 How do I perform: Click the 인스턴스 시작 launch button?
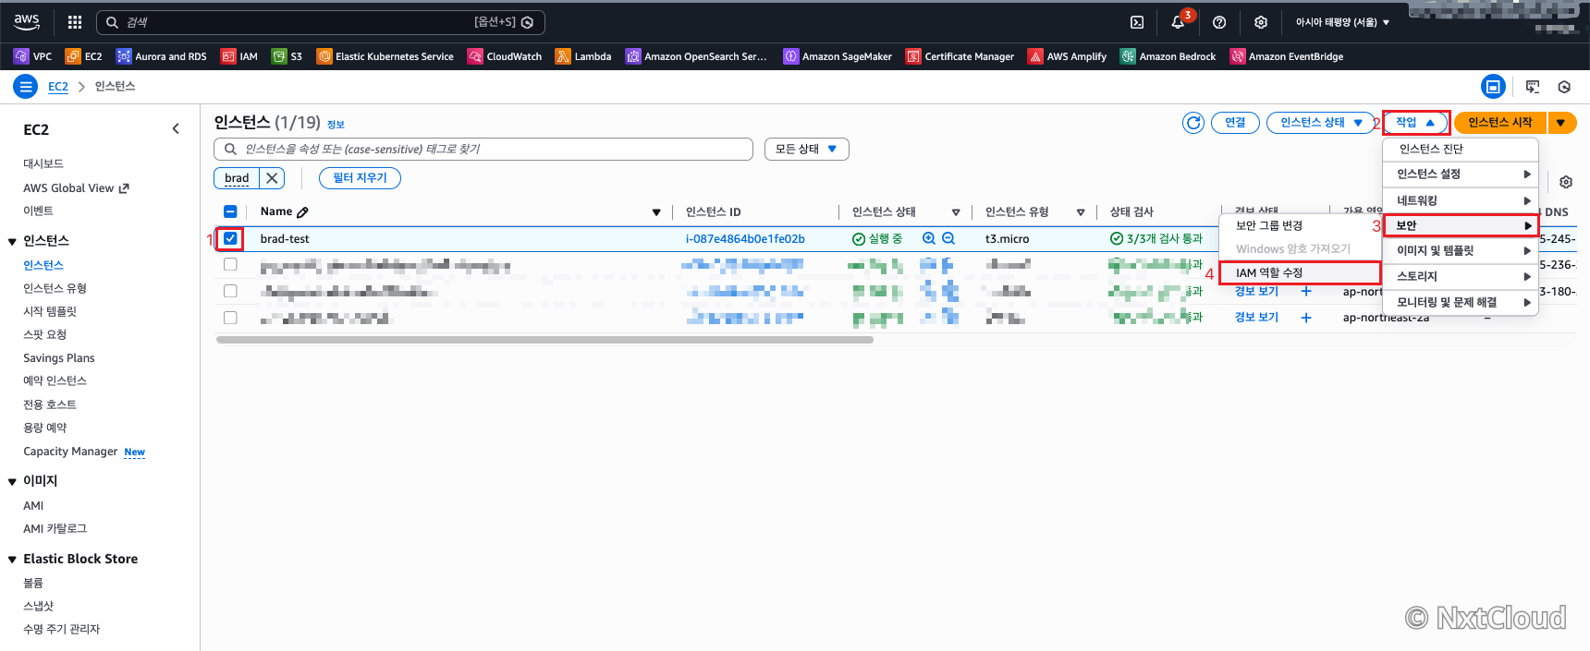[x=1499, y=123]
